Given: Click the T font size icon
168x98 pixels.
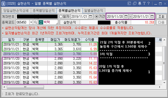Looking at the screenshot, I should [x=144, y=3].
